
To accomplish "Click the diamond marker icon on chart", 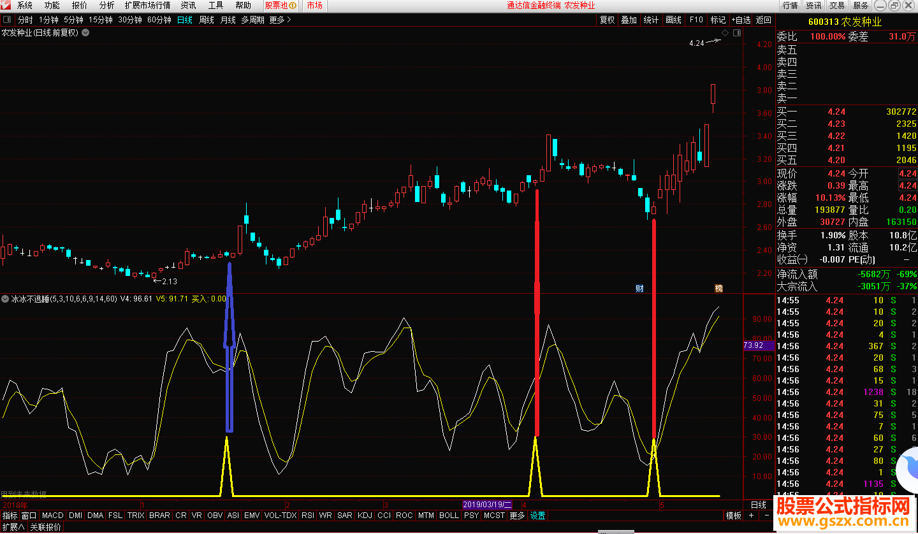I will coord(725,32).
